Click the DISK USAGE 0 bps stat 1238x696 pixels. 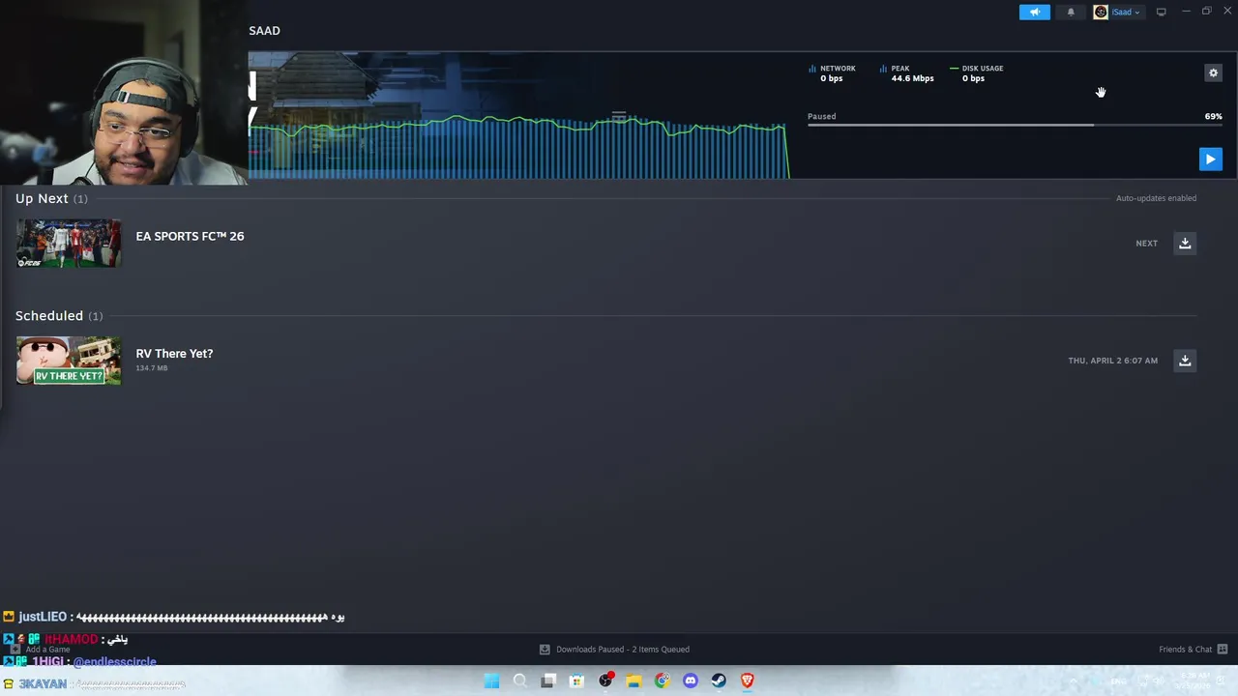click(976, 73)
